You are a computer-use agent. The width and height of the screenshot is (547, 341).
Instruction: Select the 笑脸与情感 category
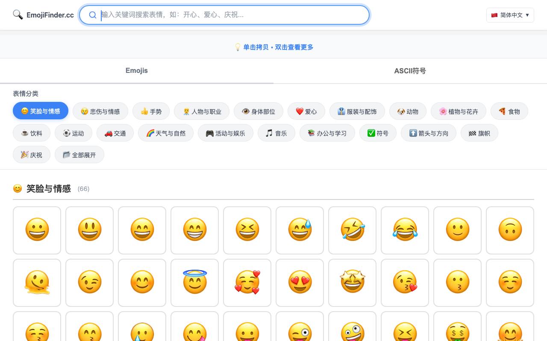coord(41,111)
